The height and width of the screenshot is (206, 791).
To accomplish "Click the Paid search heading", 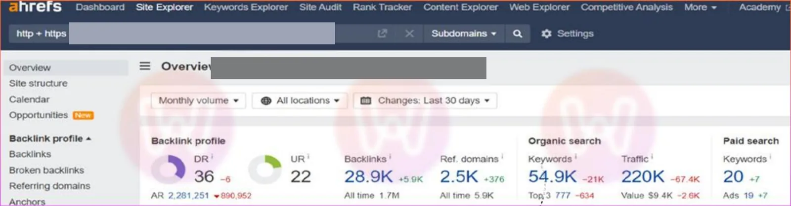I will [751, 141].
